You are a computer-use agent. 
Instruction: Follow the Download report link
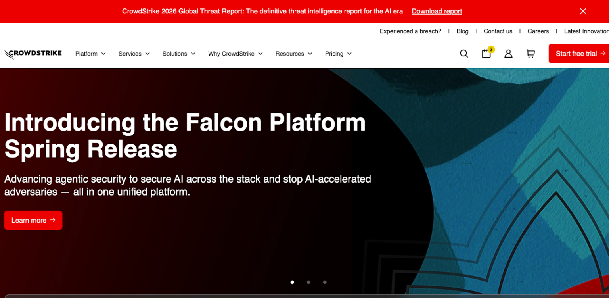[x=437, y=11]
